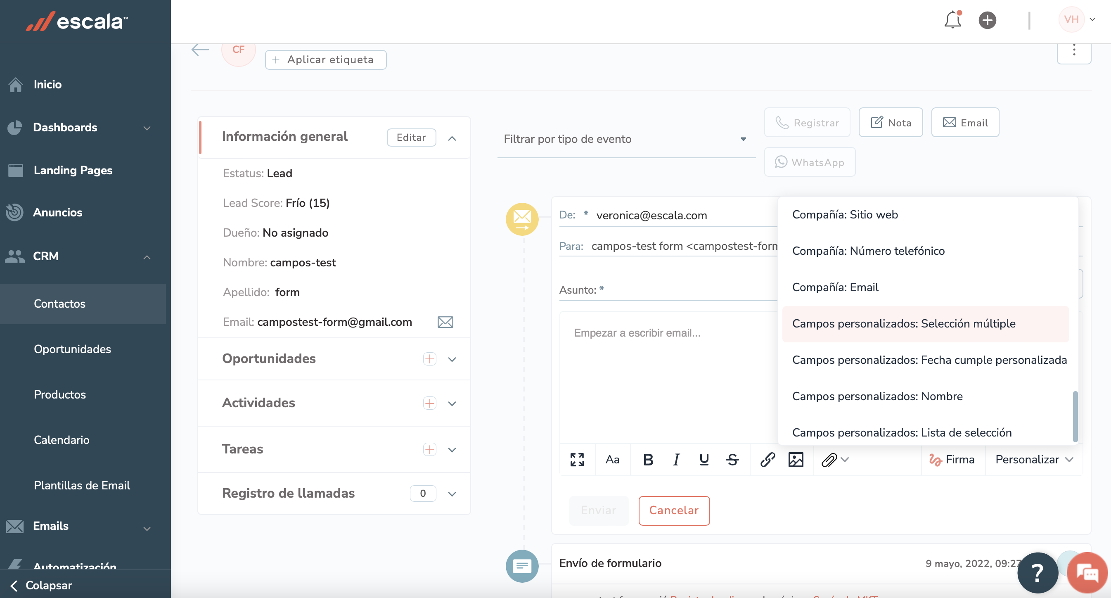
Task: Open the help question mark bubble
Action: [1037, 572]
